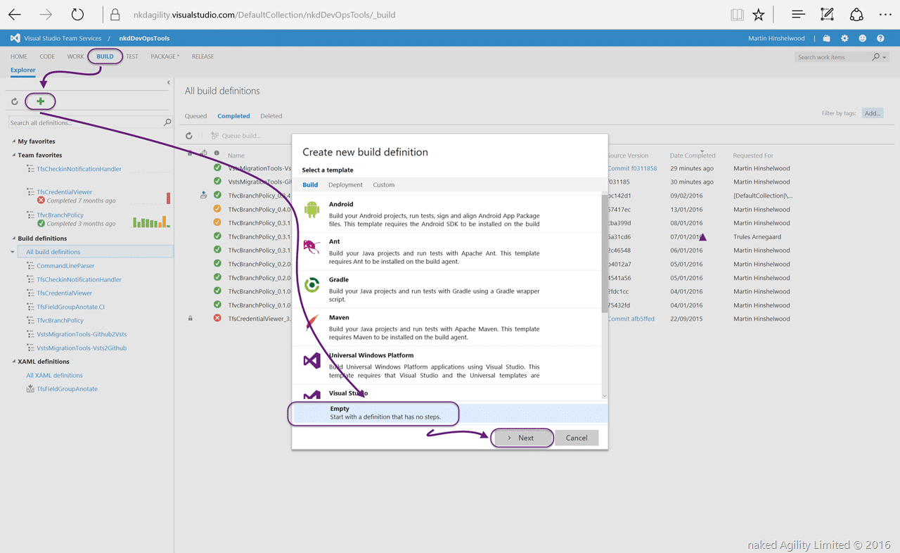
Task: Click the browser Back arrow
Action: pyautogui.click(x=14, y=14)
